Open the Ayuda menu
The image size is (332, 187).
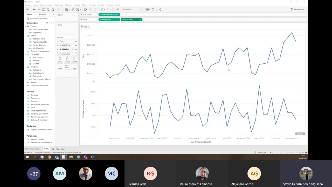click(118, 5)
